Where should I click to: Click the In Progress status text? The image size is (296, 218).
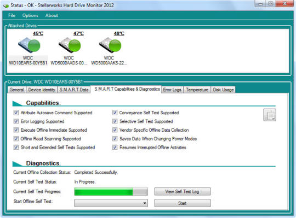[x=85, y=182]
